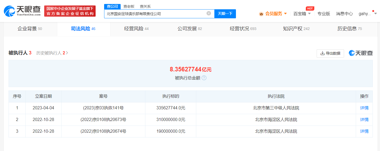Viewport: 380px width, 151px height.
Task: Click the crown icon beside 会员服务
Action: tap(261, 14)
